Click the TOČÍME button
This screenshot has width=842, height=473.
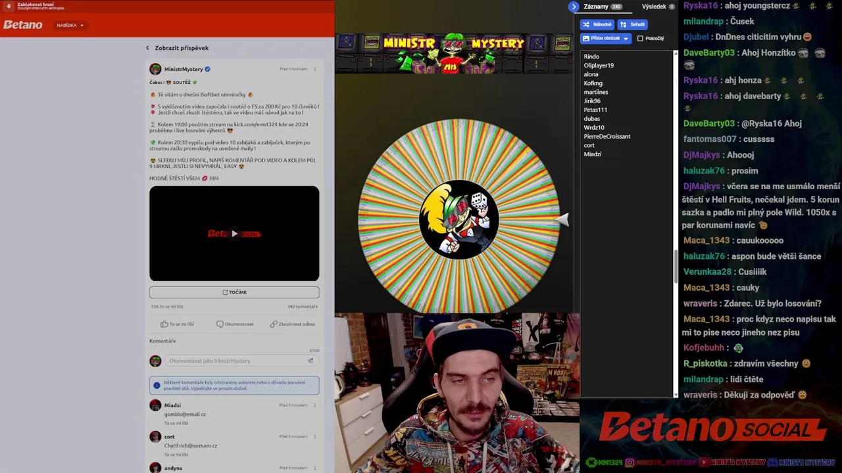pos(234,292)
